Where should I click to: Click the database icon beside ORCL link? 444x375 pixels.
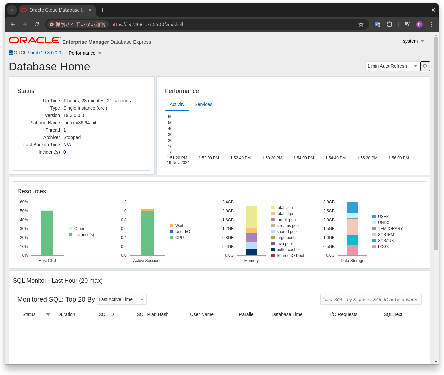pyautogui.click(x=11, y=53)
